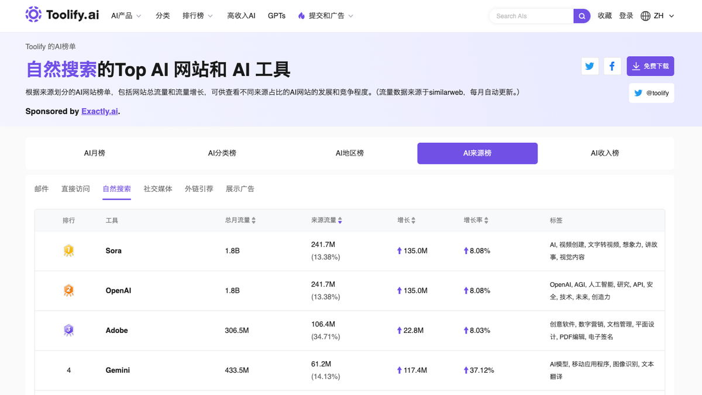Select the 自然搜索 source sub-tab
Image resolution: width=702 pixels, height=395 pixels.
point(116,189)
